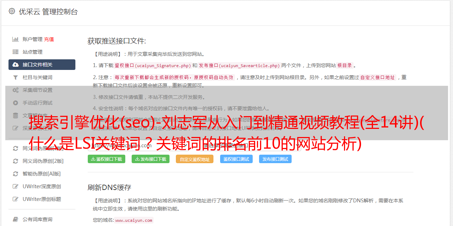Click the funnel icon for 栏目与关键词
Image resolution: width=453 pixels, height=226 pixels.
16,77
